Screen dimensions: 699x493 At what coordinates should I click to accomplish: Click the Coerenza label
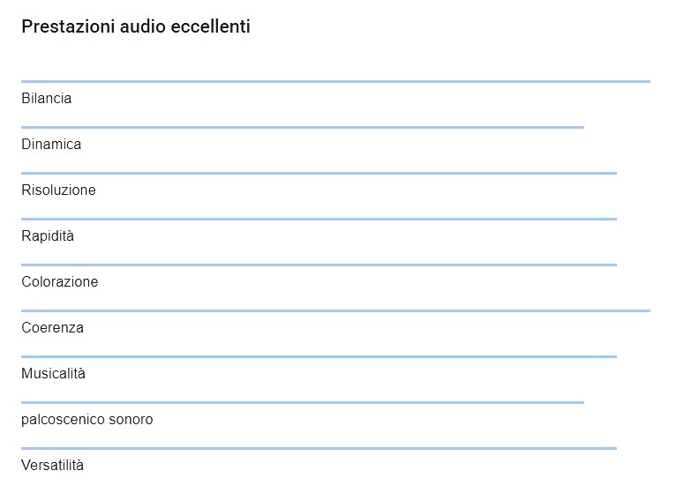[x=53, y=328]
